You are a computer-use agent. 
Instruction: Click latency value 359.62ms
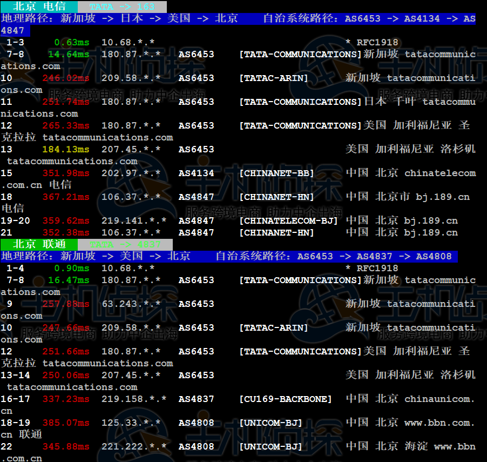(x=66, y=220)
